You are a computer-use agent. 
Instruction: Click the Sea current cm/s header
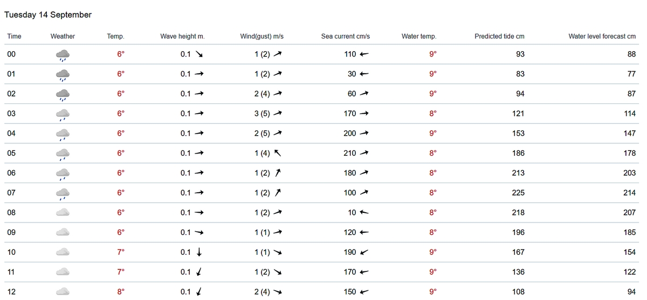pyautogui.click(x=345, y=37)
